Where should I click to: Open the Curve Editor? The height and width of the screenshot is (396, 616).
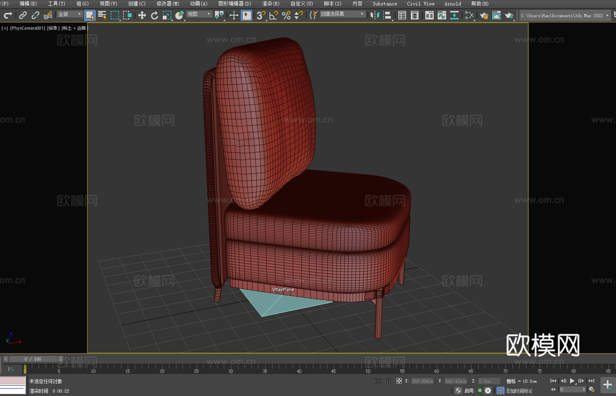click(x=442, y=15)
